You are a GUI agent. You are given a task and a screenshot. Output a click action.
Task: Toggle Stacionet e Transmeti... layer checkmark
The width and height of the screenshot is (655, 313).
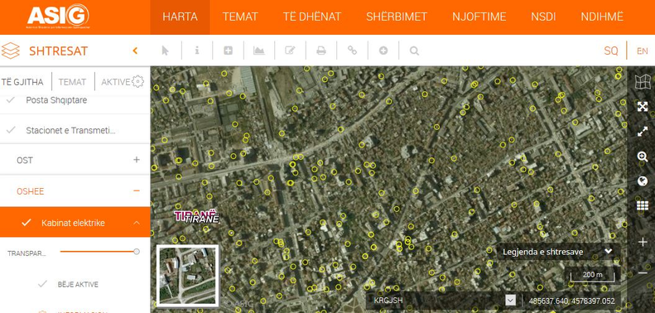coord(11,130)
